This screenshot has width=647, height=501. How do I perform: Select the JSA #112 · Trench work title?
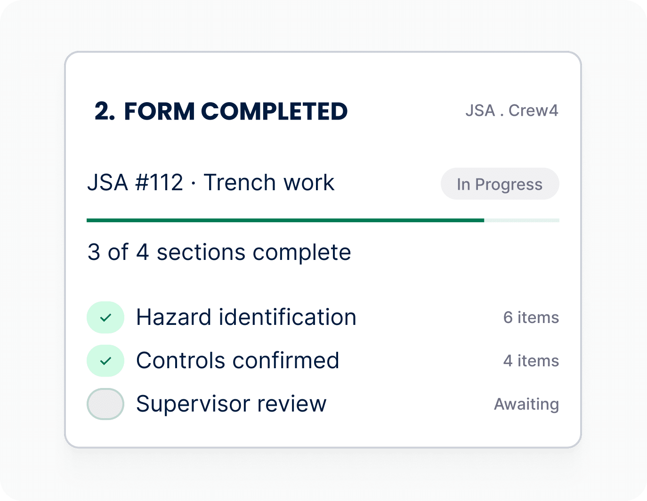click(x=210, y=183)
